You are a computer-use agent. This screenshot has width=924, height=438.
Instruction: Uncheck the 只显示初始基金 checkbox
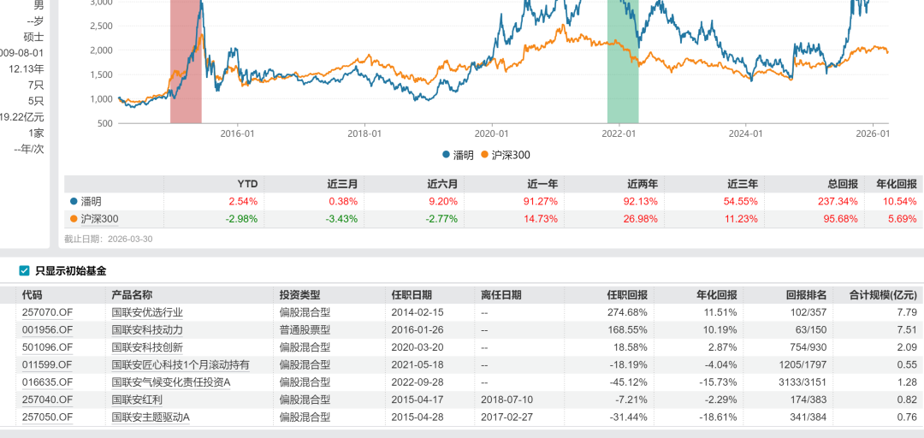24,270
